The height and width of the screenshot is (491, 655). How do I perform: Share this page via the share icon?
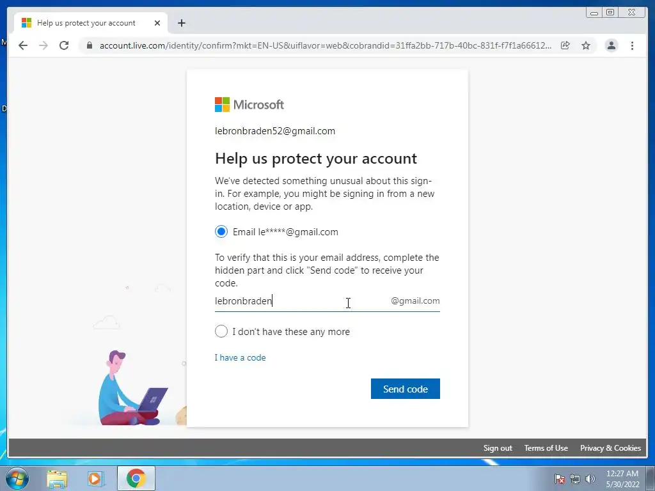(565, 45)
